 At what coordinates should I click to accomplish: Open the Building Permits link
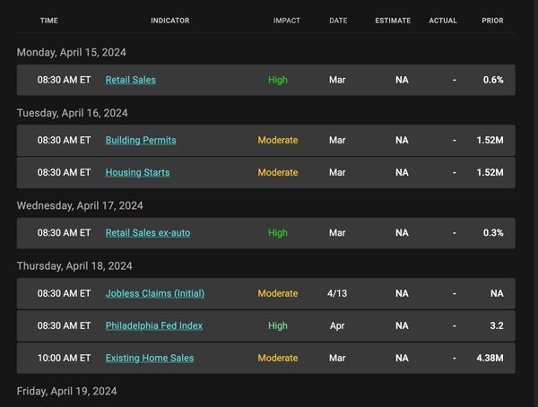click(x=141, y=141)
